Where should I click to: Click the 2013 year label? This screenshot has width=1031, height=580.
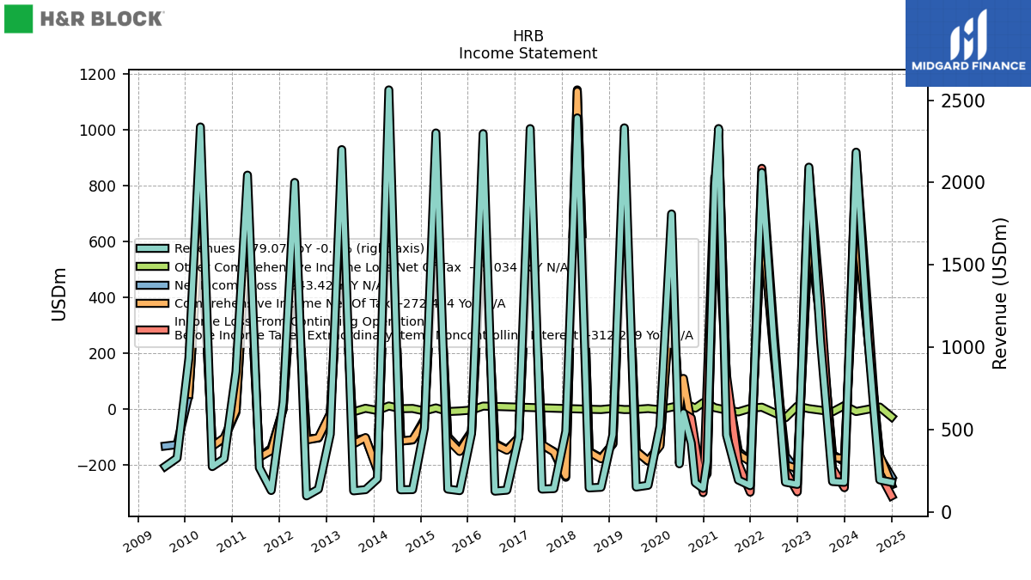[x=326, y=540]
